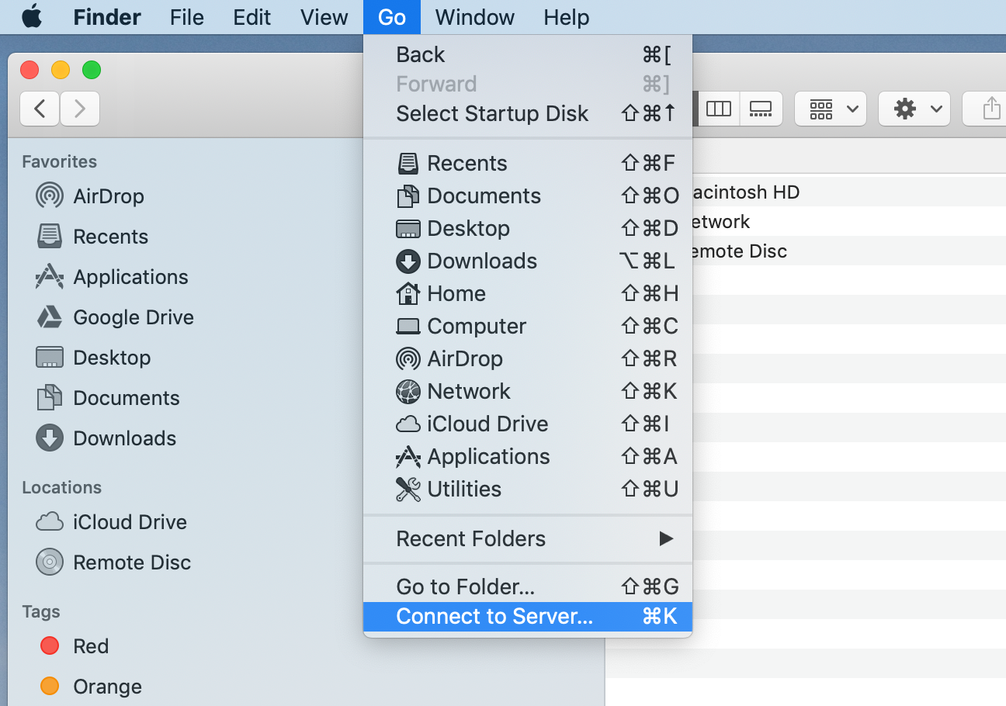Click the iCloud Drive cloud icon in the Go menu
This screenshot has height=706, width=1006.
pyautogui.click(x=408, y=424)
